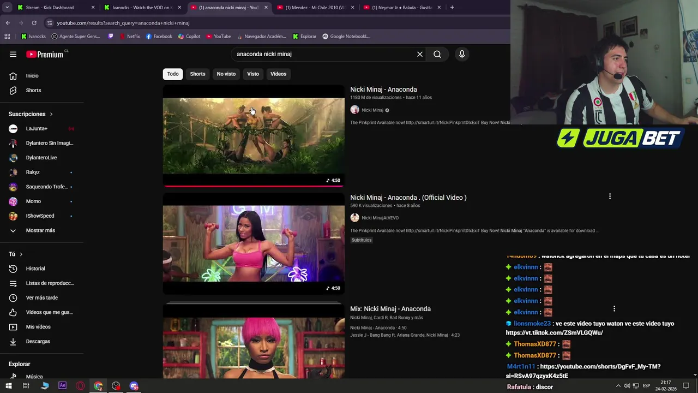Click the magnifier search button

(437, 54)
